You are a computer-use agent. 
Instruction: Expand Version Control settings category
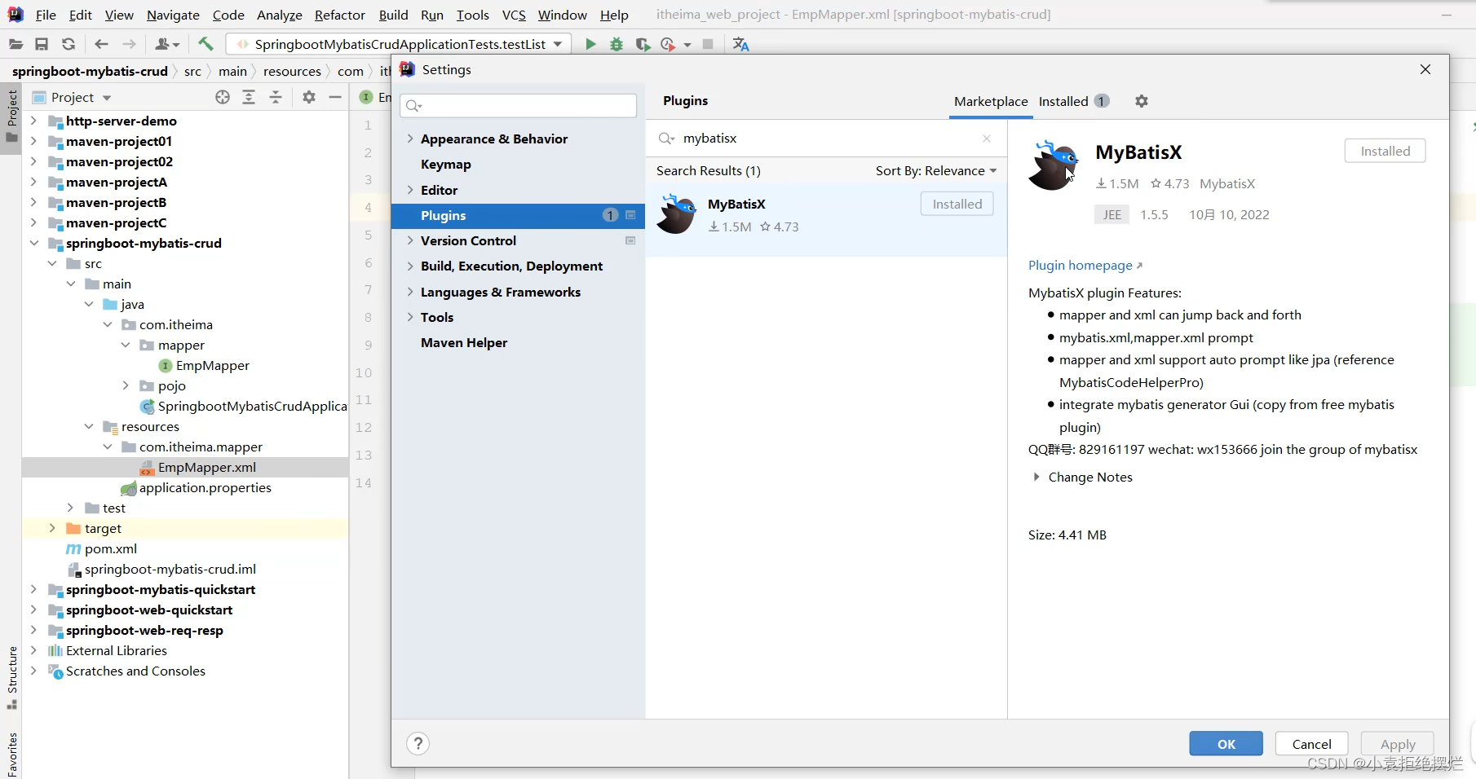pyautogui.click(x=410, y=240)
